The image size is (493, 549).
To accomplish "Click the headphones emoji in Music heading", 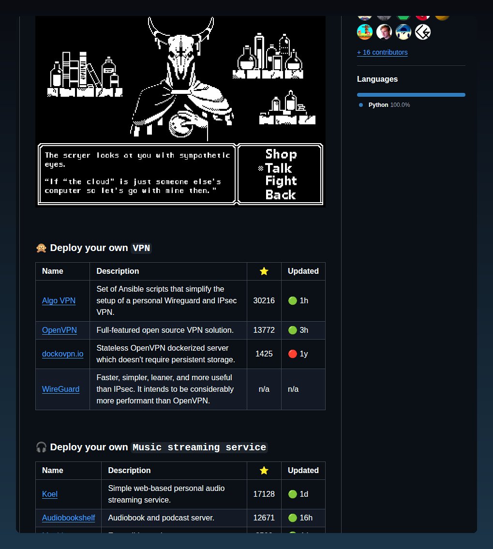I will pyautogui.click(x=41, y=447).
